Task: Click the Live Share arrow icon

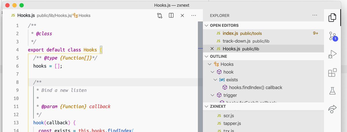Action: pyautogui.click(x=333, y=109)
